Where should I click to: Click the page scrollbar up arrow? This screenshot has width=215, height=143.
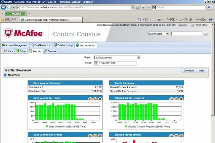(213, 25)
